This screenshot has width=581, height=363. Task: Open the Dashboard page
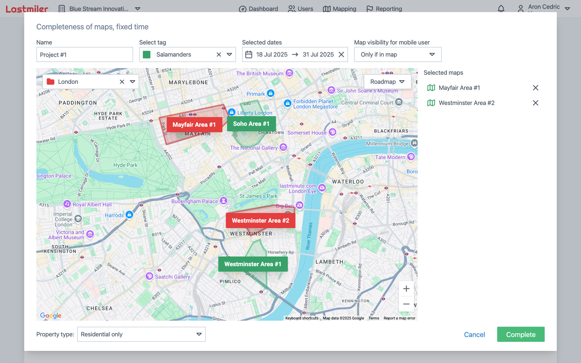click(x=258, y=9)
